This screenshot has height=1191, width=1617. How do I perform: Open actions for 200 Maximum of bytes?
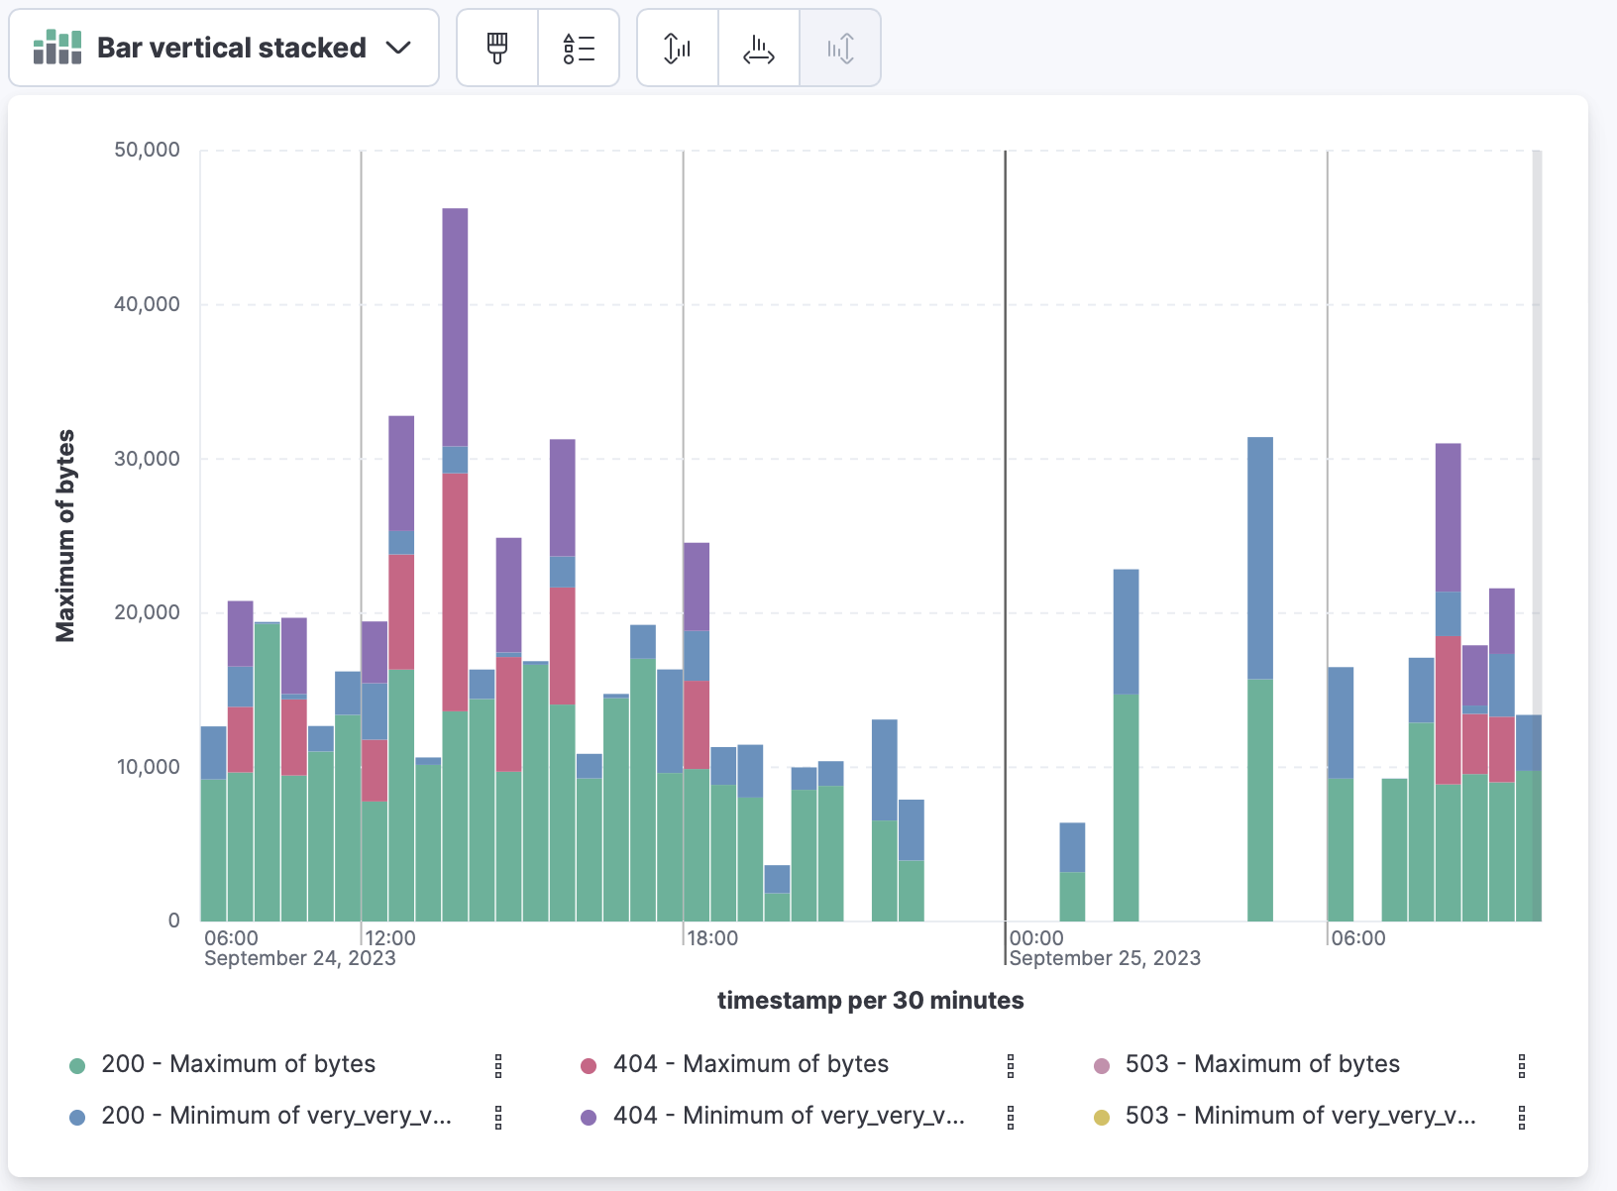[496, 1064]
